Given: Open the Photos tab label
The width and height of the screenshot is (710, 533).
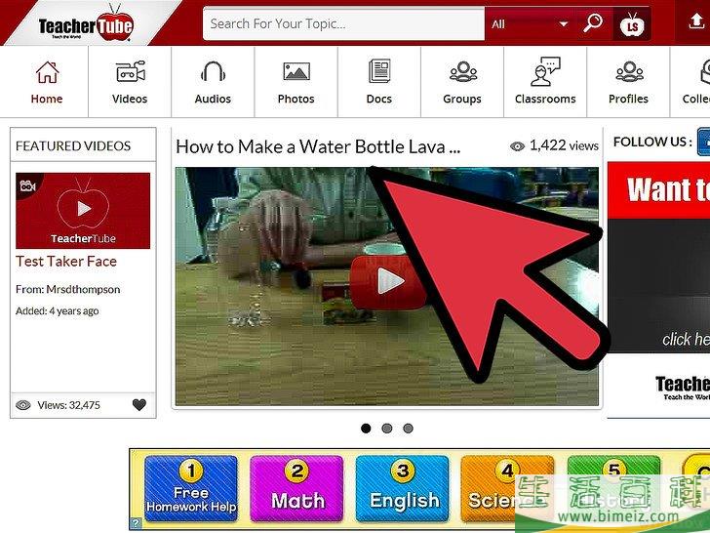Looking at the screenshot, I should (296, 99).
